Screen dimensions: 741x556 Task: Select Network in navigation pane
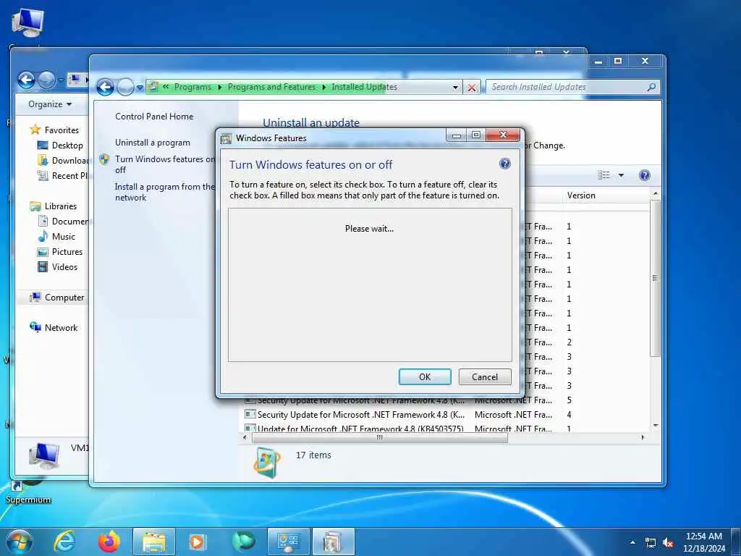(x=61, y=328)
